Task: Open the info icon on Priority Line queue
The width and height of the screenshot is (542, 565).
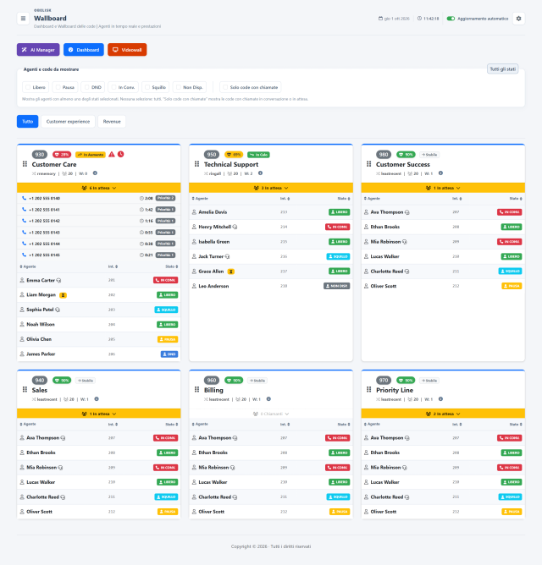Action: pyautogui.click(x=440, y=399)
